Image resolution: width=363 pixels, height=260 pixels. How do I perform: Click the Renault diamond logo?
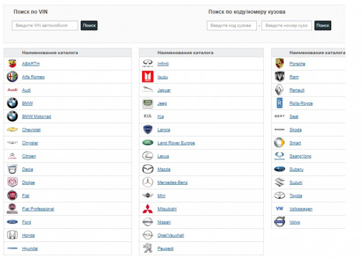coord(280,90)
